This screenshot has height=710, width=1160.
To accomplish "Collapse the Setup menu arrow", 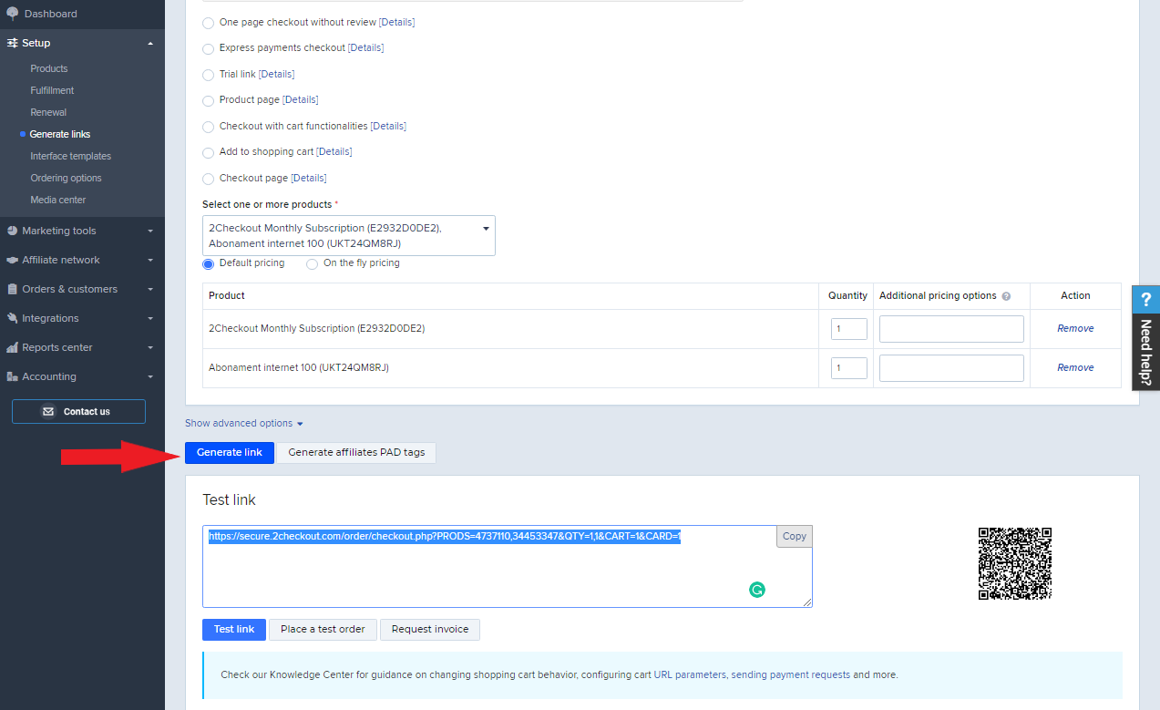I will coord(150,43).
